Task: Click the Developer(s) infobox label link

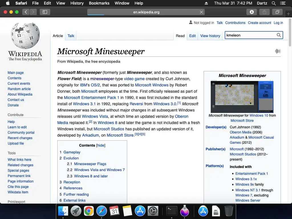Action: [216, 127]
